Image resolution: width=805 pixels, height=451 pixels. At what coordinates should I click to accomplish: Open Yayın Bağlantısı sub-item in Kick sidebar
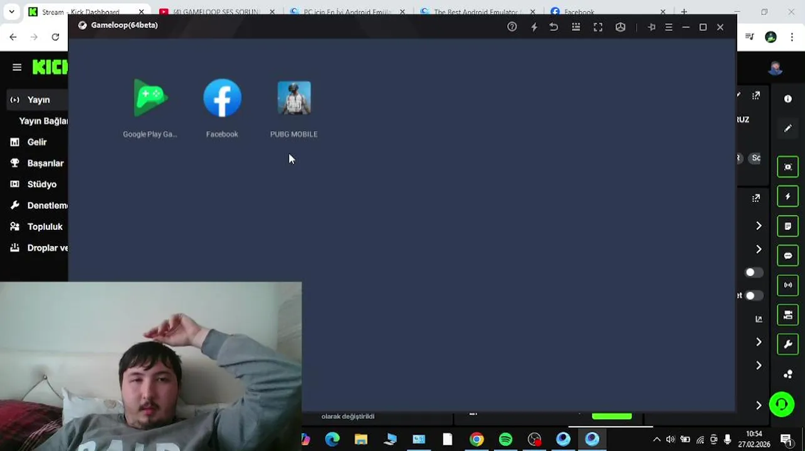43,121
